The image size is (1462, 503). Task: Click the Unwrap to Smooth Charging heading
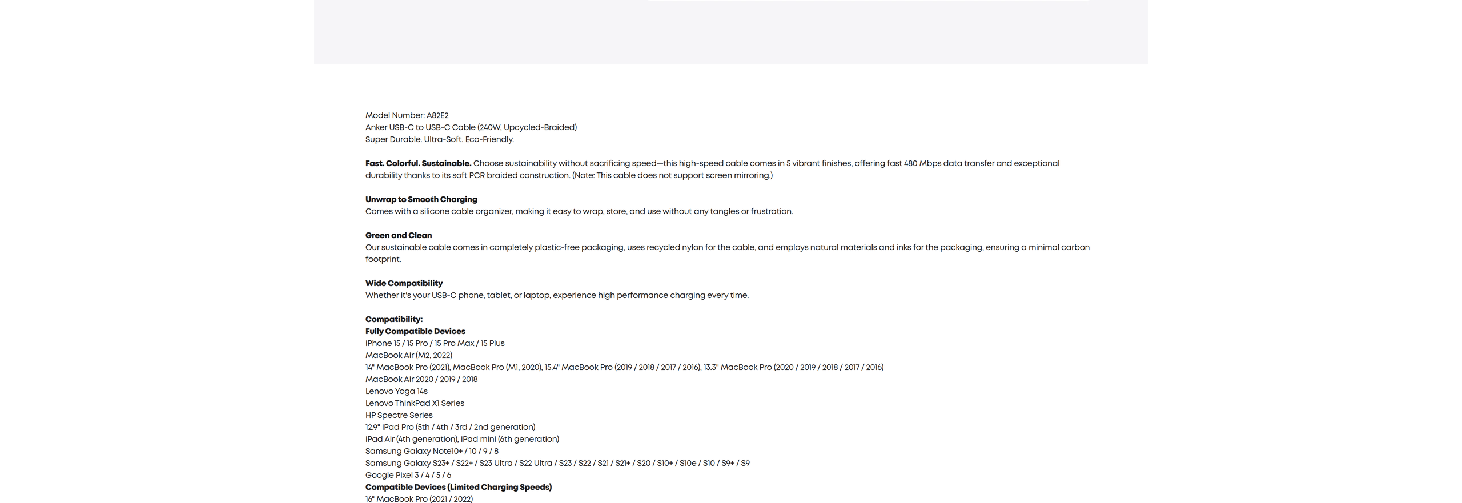[x=421, y=199]
